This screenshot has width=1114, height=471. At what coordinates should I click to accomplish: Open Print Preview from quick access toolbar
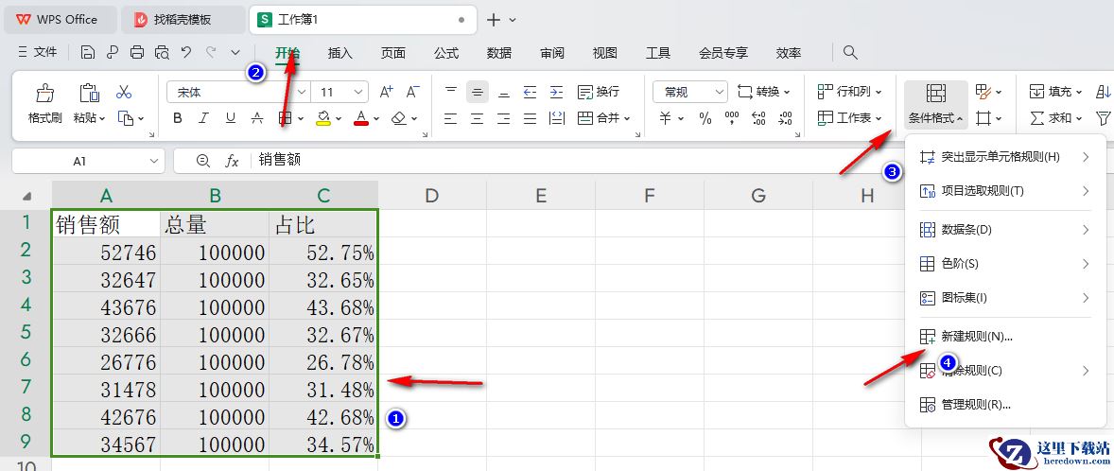(x=162, y=52)
